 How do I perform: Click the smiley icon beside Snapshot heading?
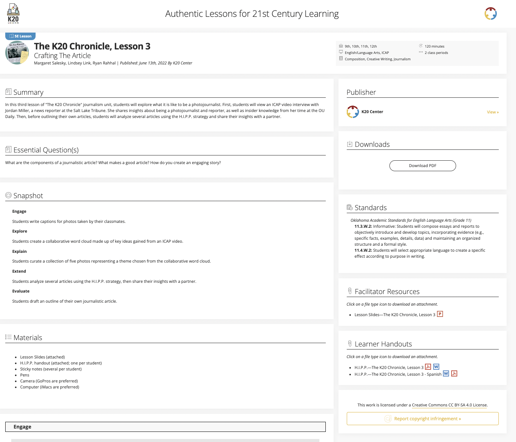coord(8,194)
